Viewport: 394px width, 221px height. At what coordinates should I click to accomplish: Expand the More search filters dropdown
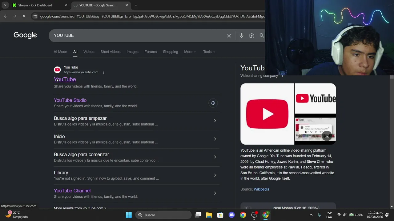pos(190,52)
